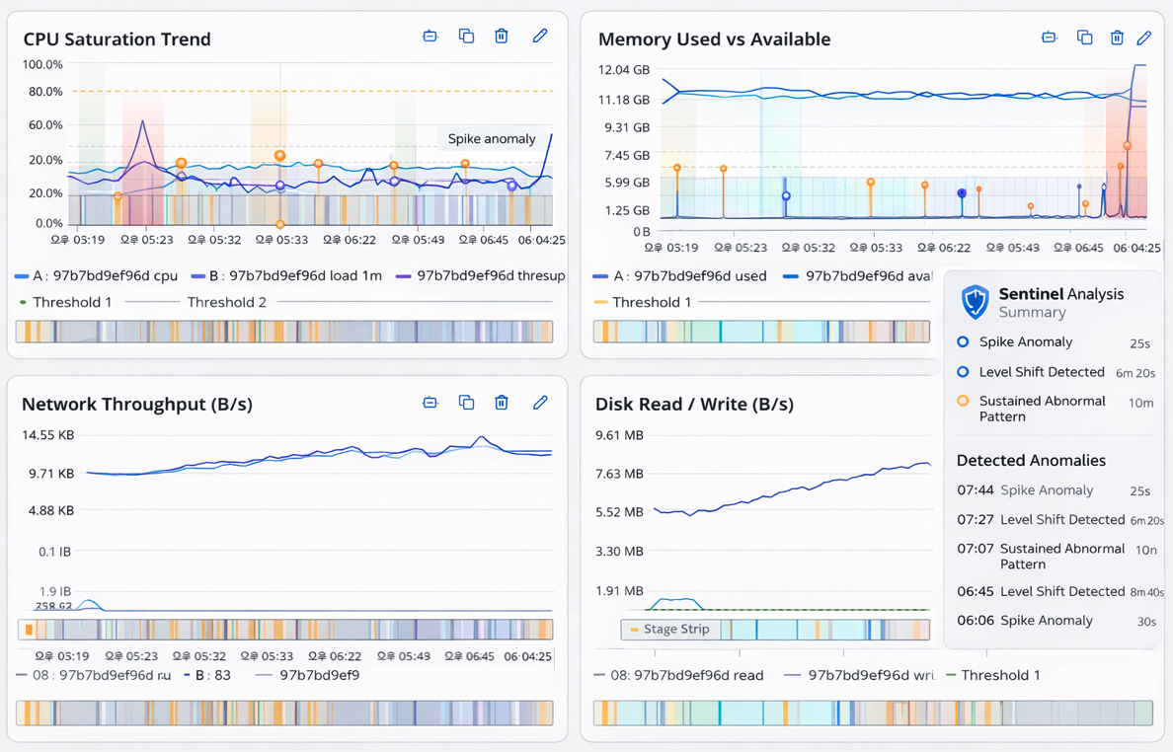Export the CPU Saturation Trend chart

430,36
